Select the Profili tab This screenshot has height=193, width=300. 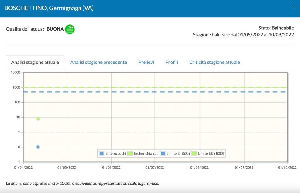tap(171, 62)
